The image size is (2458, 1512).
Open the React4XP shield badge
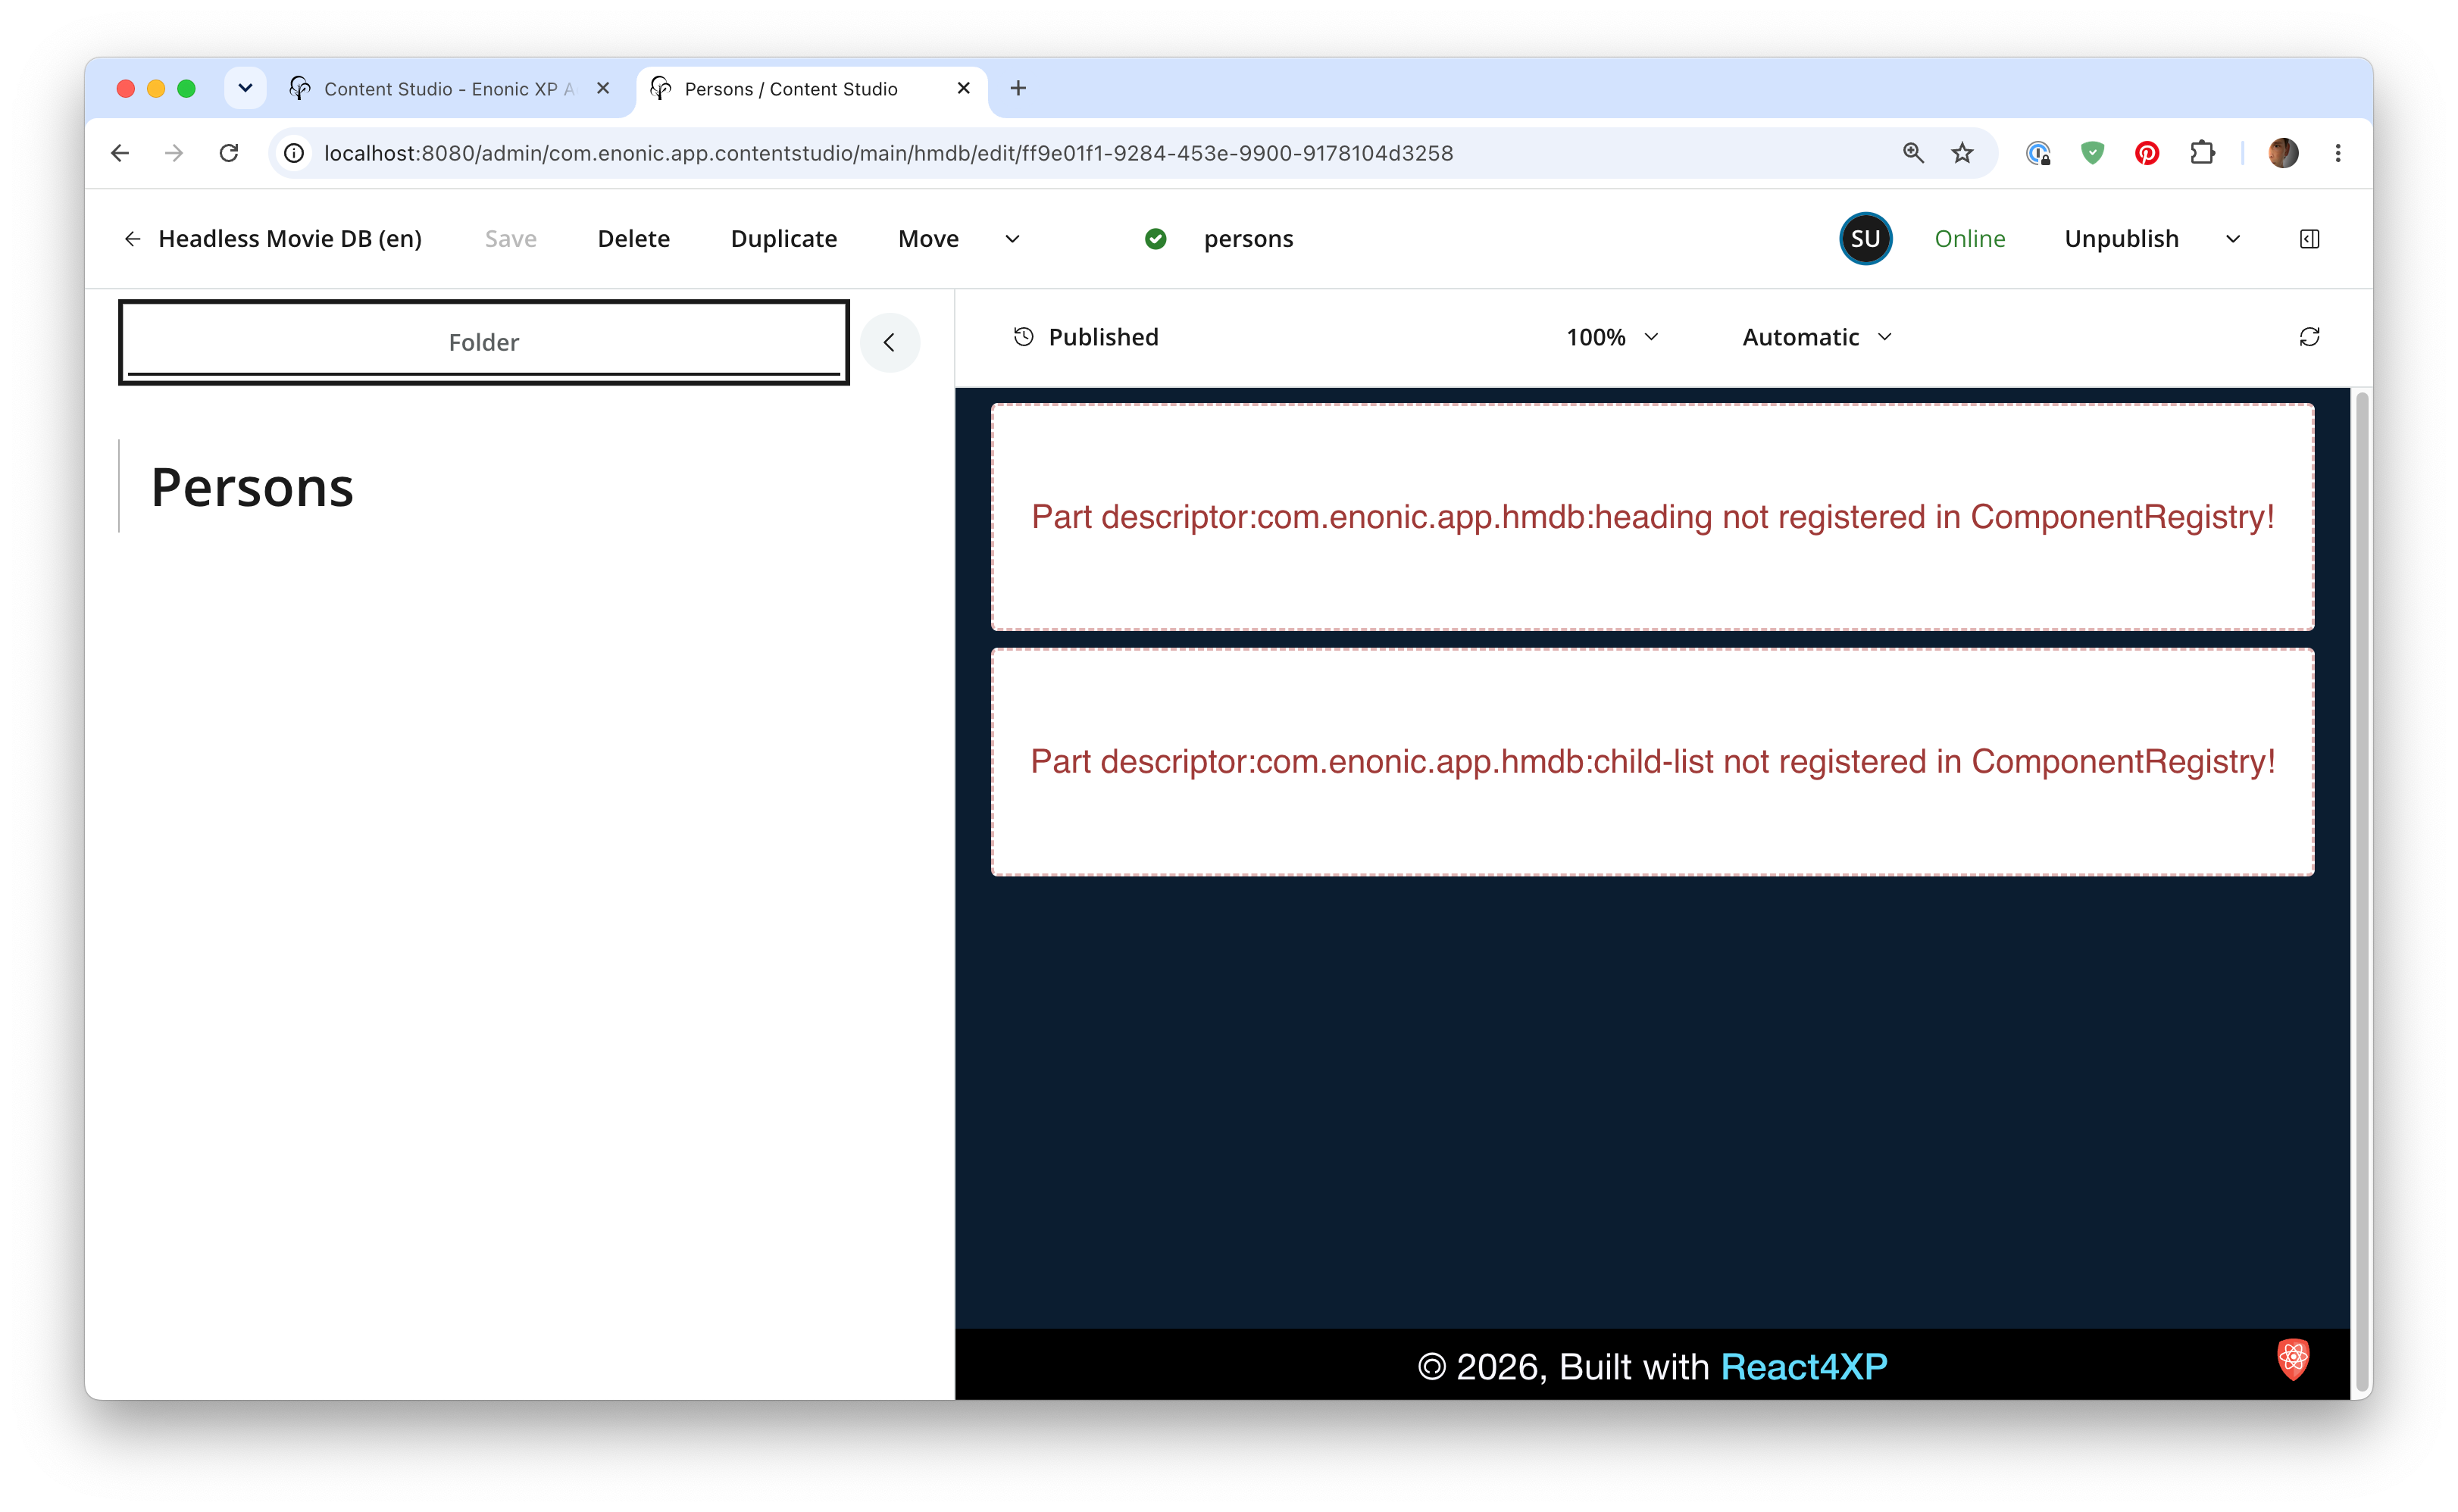point(2293,1358)
